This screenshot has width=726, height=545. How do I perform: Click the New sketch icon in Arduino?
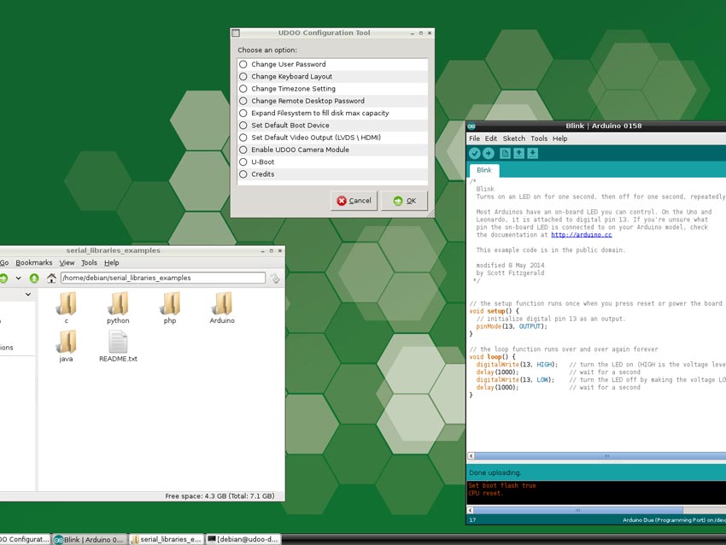[505, 153]
